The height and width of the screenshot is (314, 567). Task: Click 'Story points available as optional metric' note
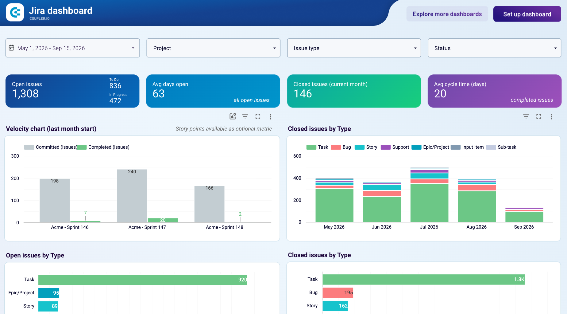click(224, 129)
